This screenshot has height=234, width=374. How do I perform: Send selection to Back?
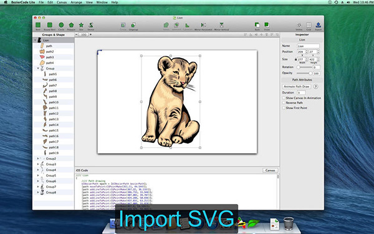[257, 25]
